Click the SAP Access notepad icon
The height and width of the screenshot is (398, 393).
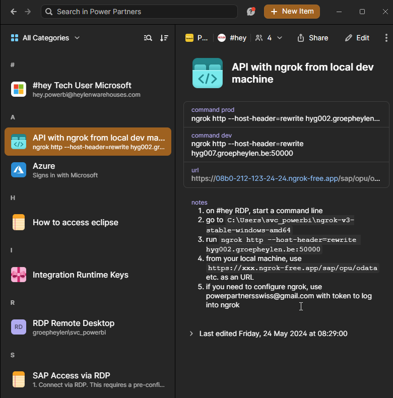pyautogui.click(x=19, y=379)
